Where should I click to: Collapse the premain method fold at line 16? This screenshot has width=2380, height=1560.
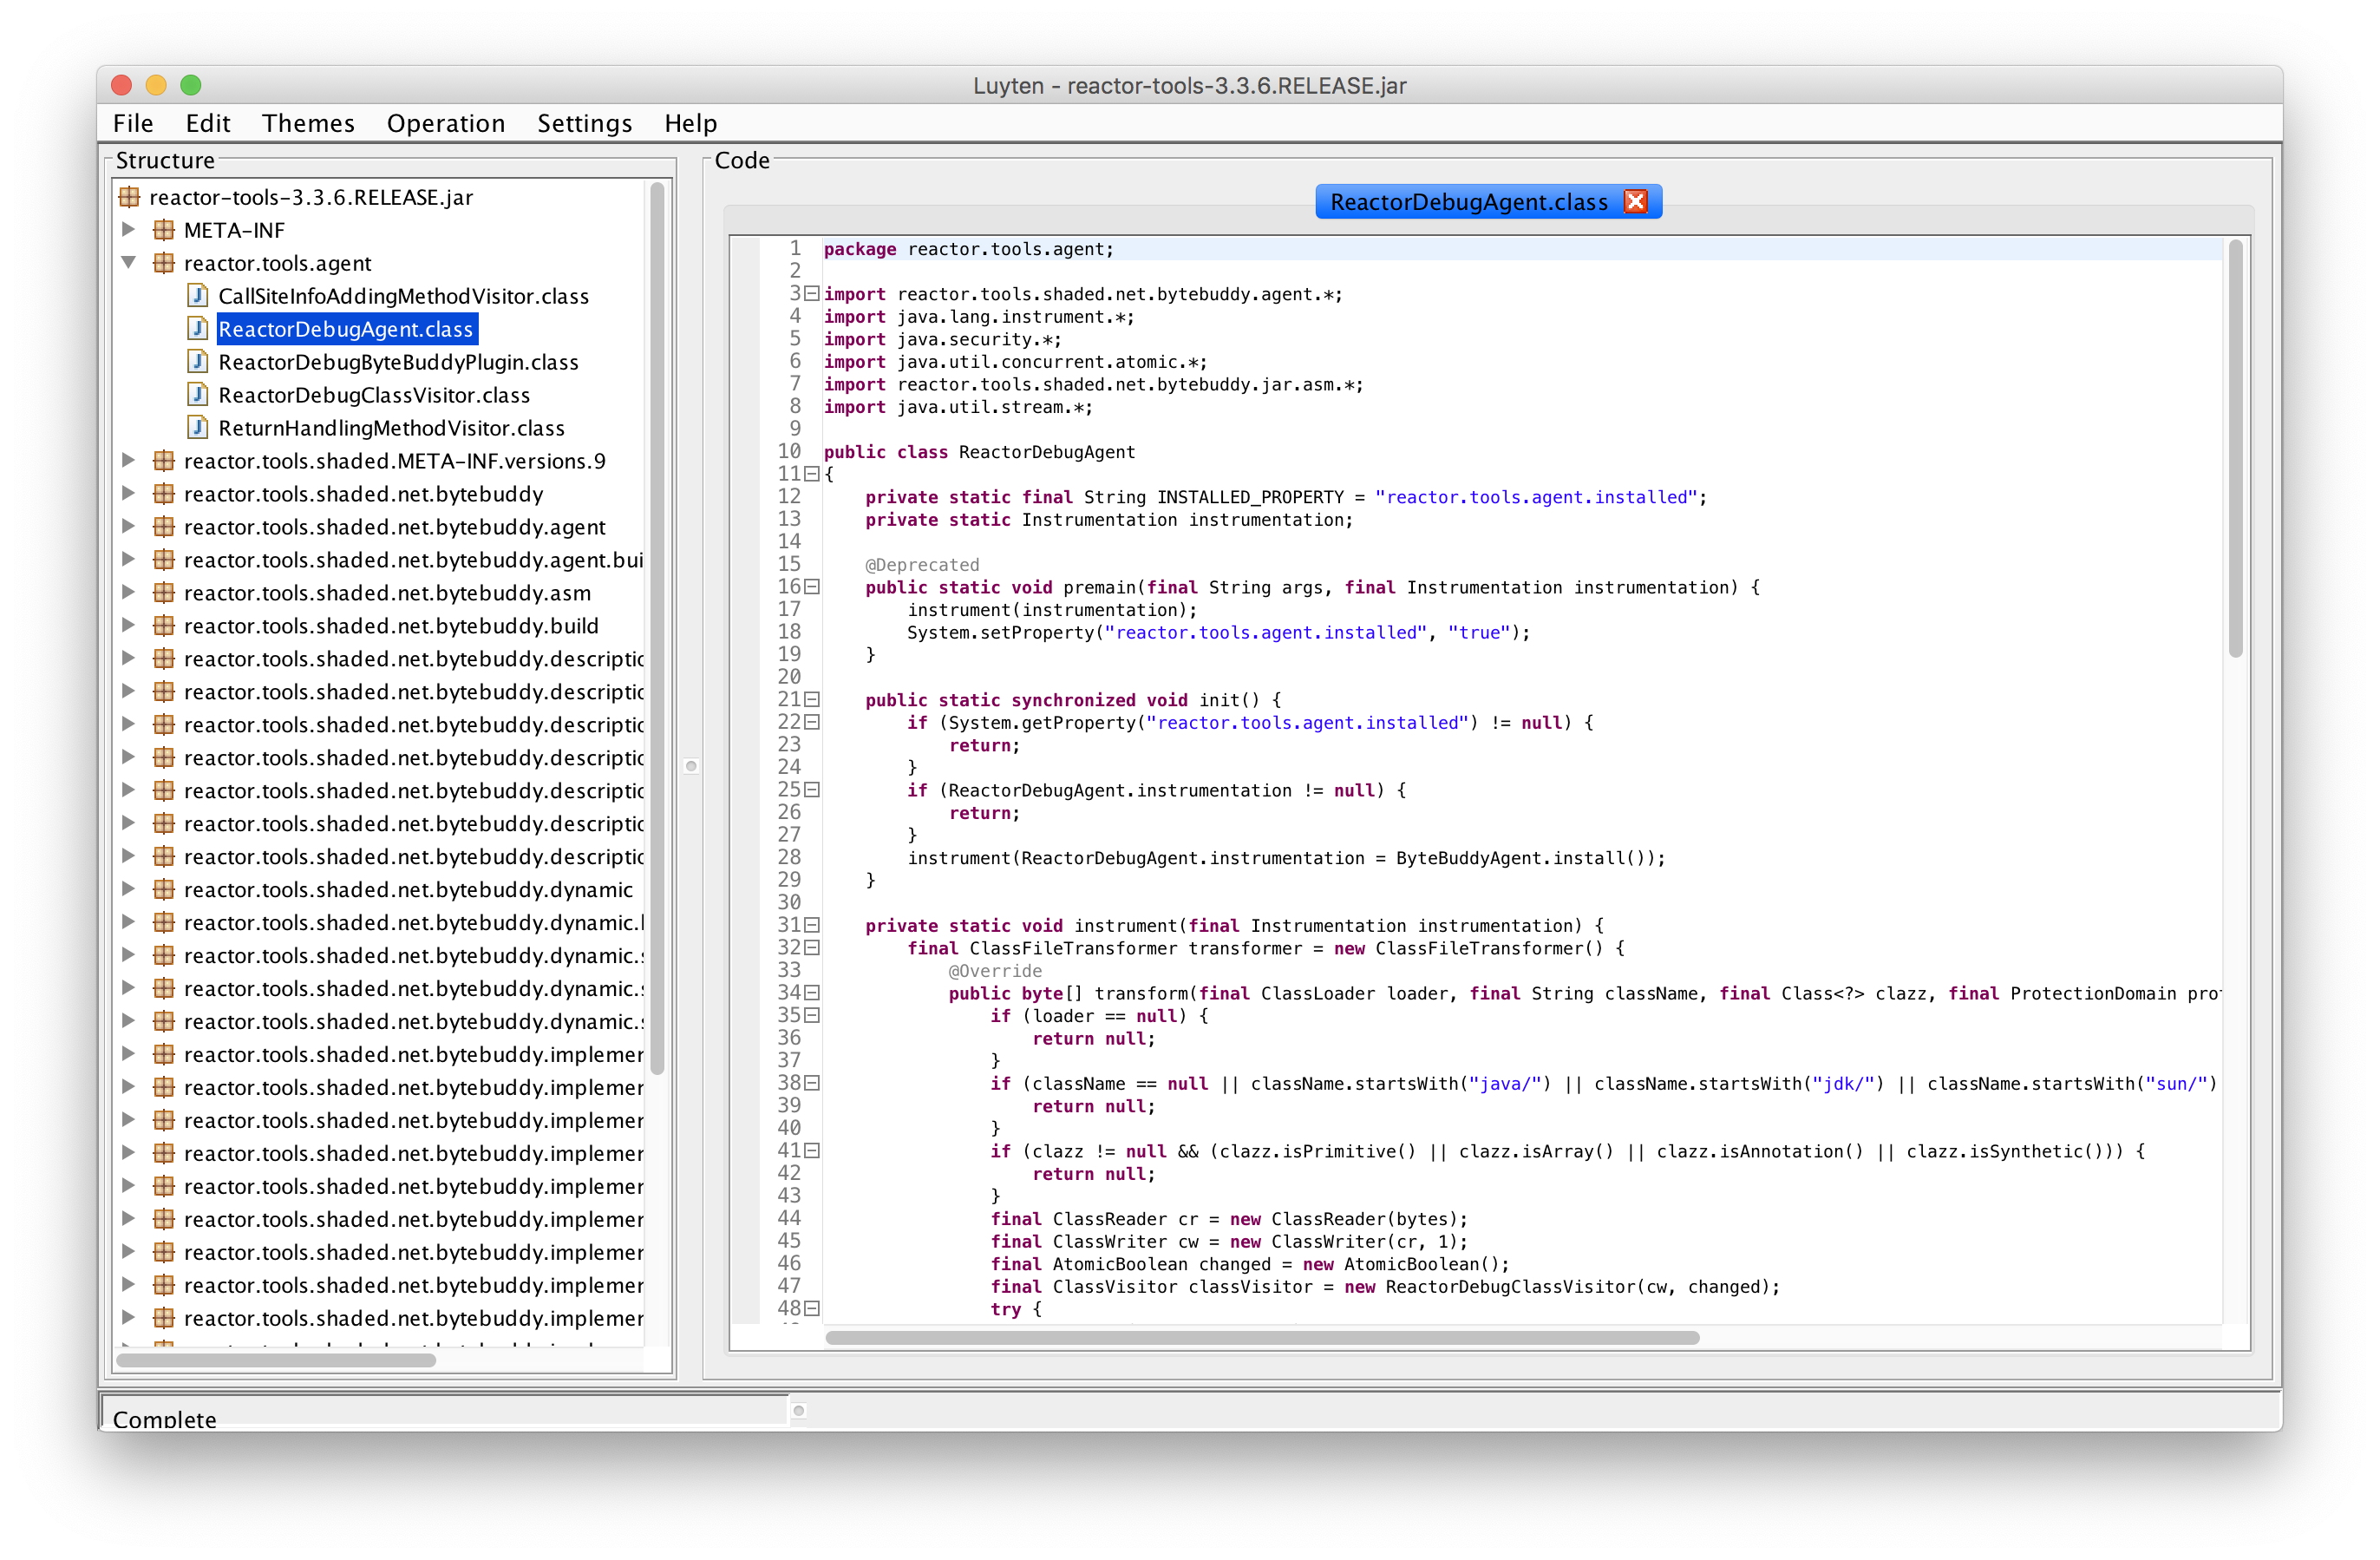point(810,587)
